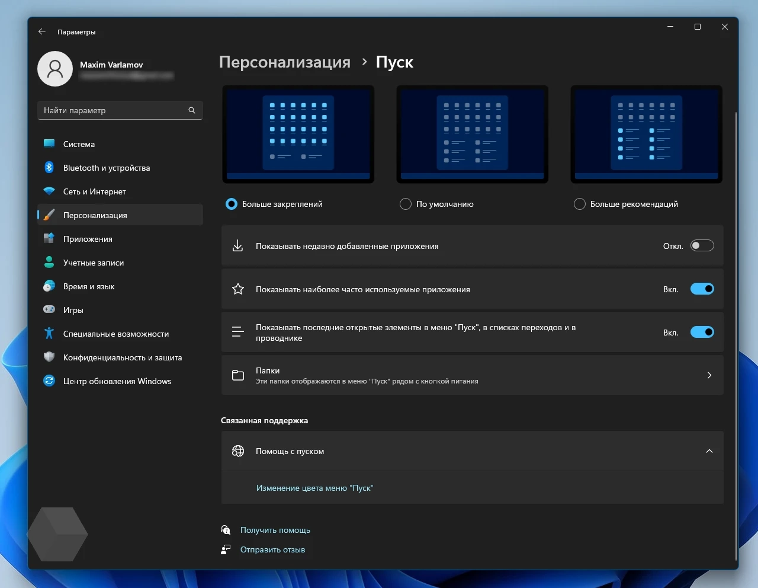Viewport: 758px width, 588px height.
Task: Turn off recent opened items toggle
Action: [702, 332]
